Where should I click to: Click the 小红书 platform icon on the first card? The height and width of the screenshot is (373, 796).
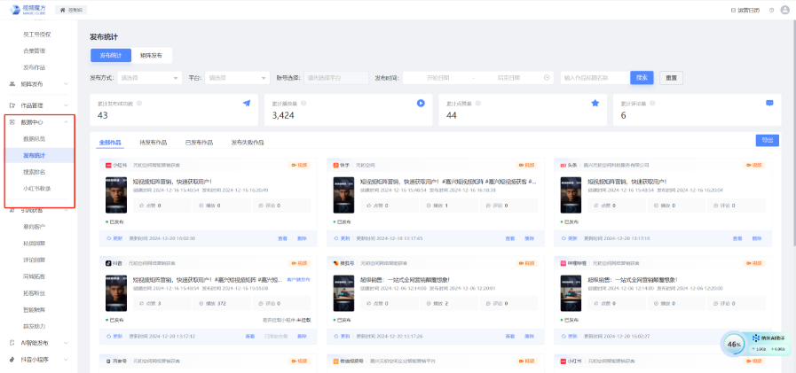coord(108,165)
